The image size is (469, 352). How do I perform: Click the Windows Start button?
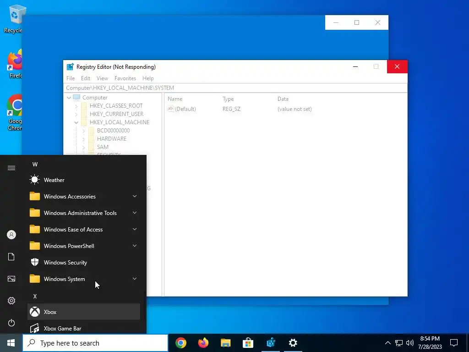pos(11,343)
